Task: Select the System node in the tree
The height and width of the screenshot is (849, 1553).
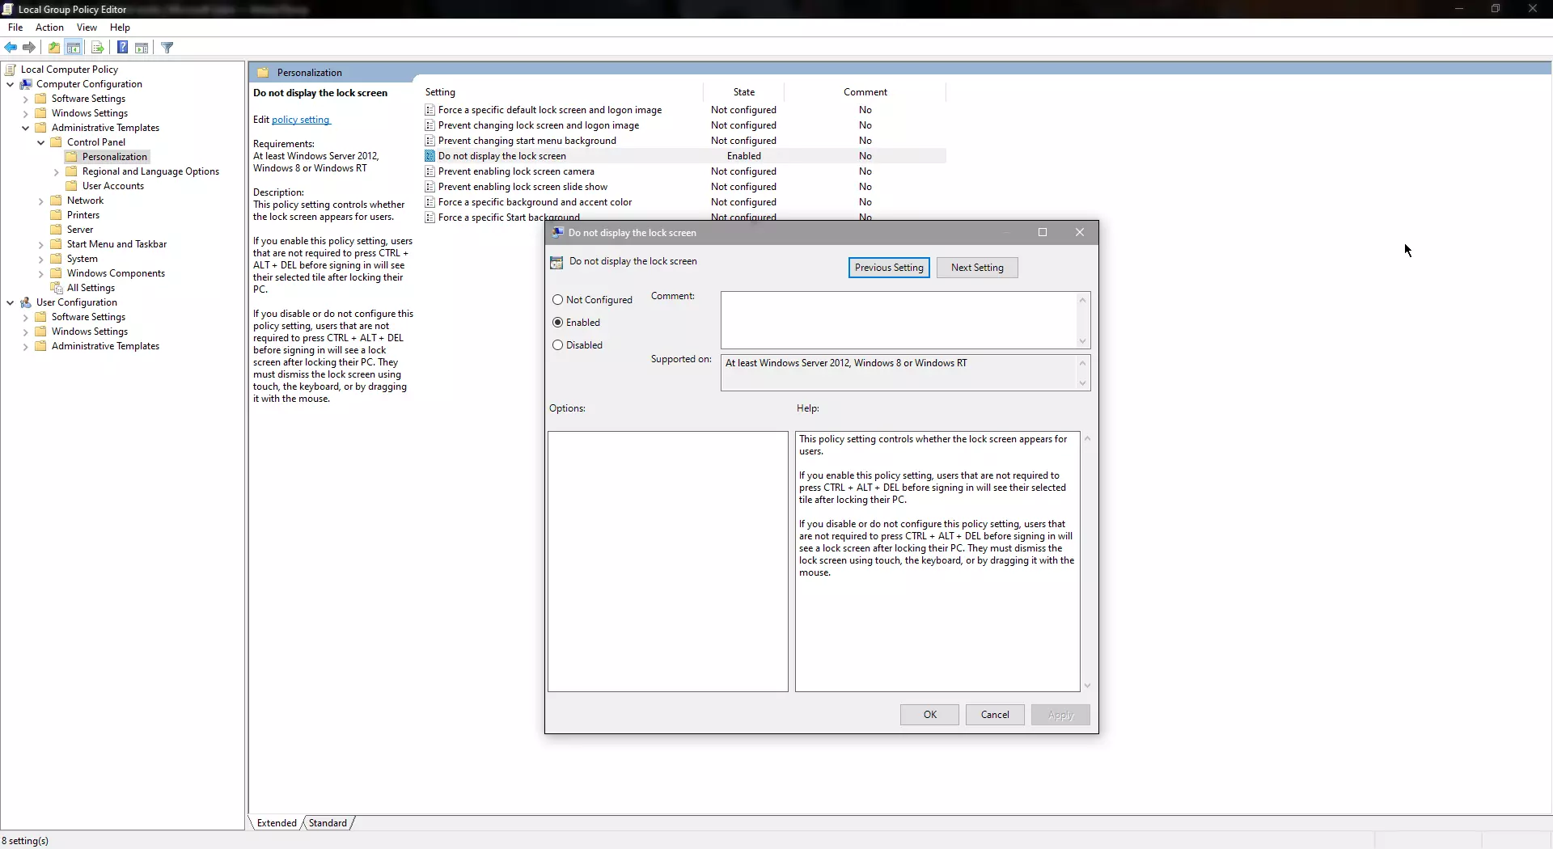Action: coord(82,259)
